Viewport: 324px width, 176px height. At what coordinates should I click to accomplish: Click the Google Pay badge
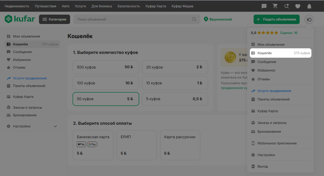(x=92, y=144)
